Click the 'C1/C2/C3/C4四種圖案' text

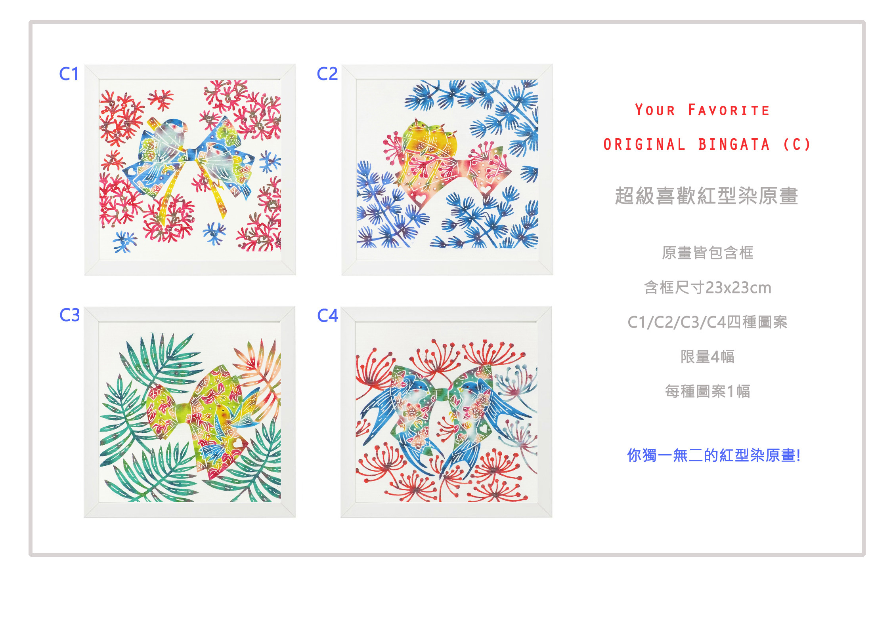(708, 322)
